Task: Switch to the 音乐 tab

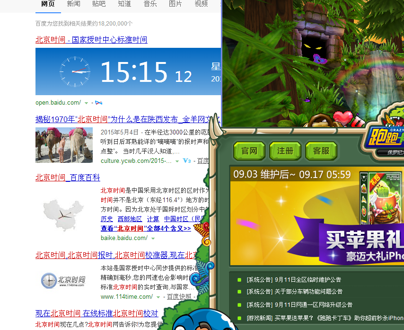Action: coord(150,4)
